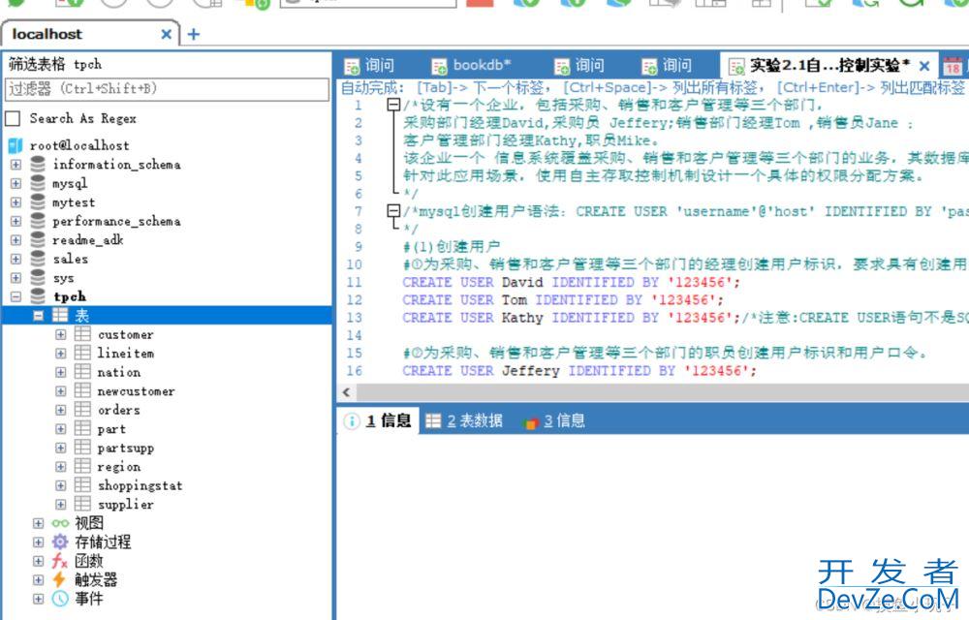Switch to the bookdb* query tab

click(x=471, y=66)
